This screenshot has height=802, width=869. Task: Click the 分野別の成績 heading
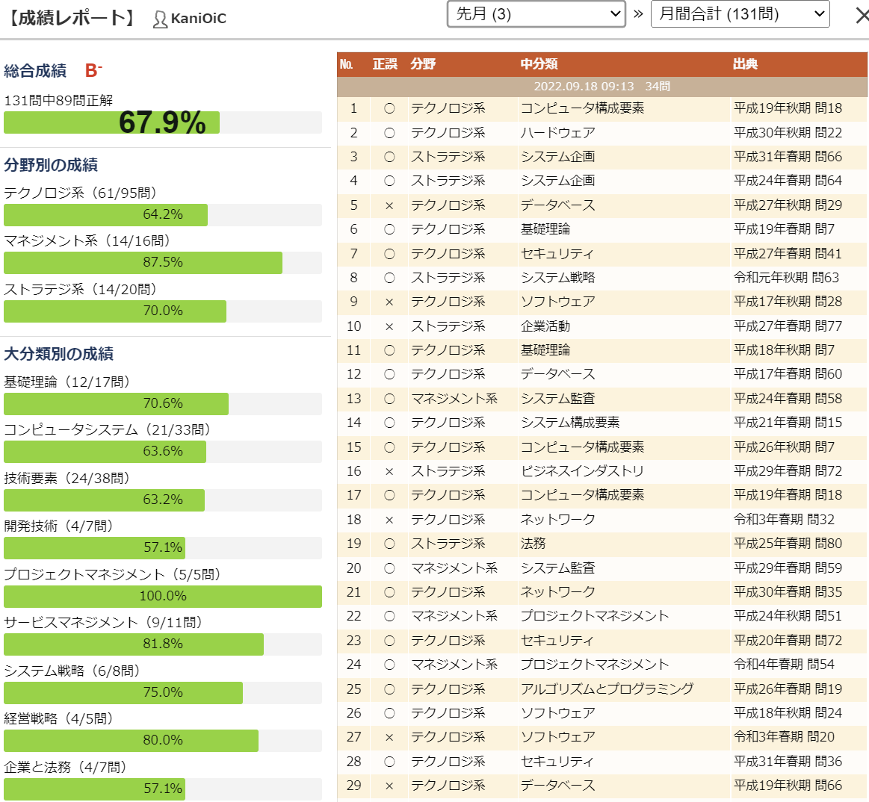[51, 165]
